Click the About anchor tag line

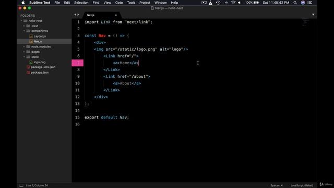[x=127, y=84]
